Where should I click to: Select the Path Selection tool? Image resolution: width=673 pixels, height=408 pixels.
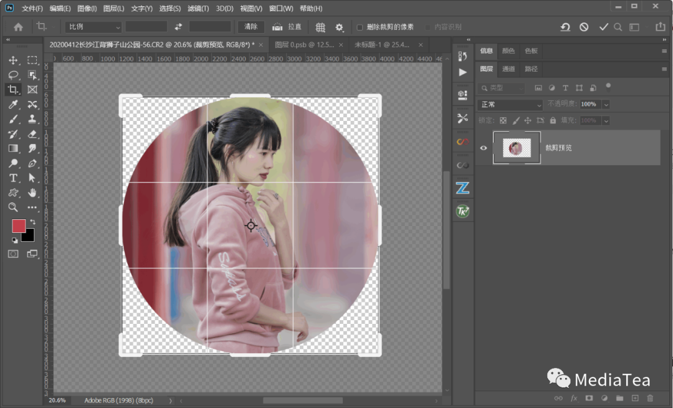coord(32,178)
